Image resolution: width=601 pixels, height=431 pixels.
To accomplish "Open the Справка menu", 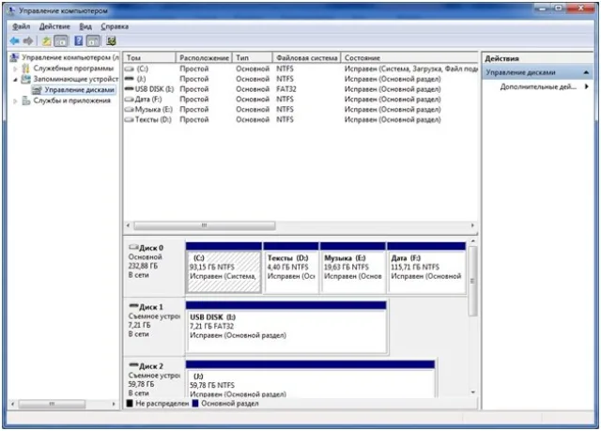I will coord(115,26).
